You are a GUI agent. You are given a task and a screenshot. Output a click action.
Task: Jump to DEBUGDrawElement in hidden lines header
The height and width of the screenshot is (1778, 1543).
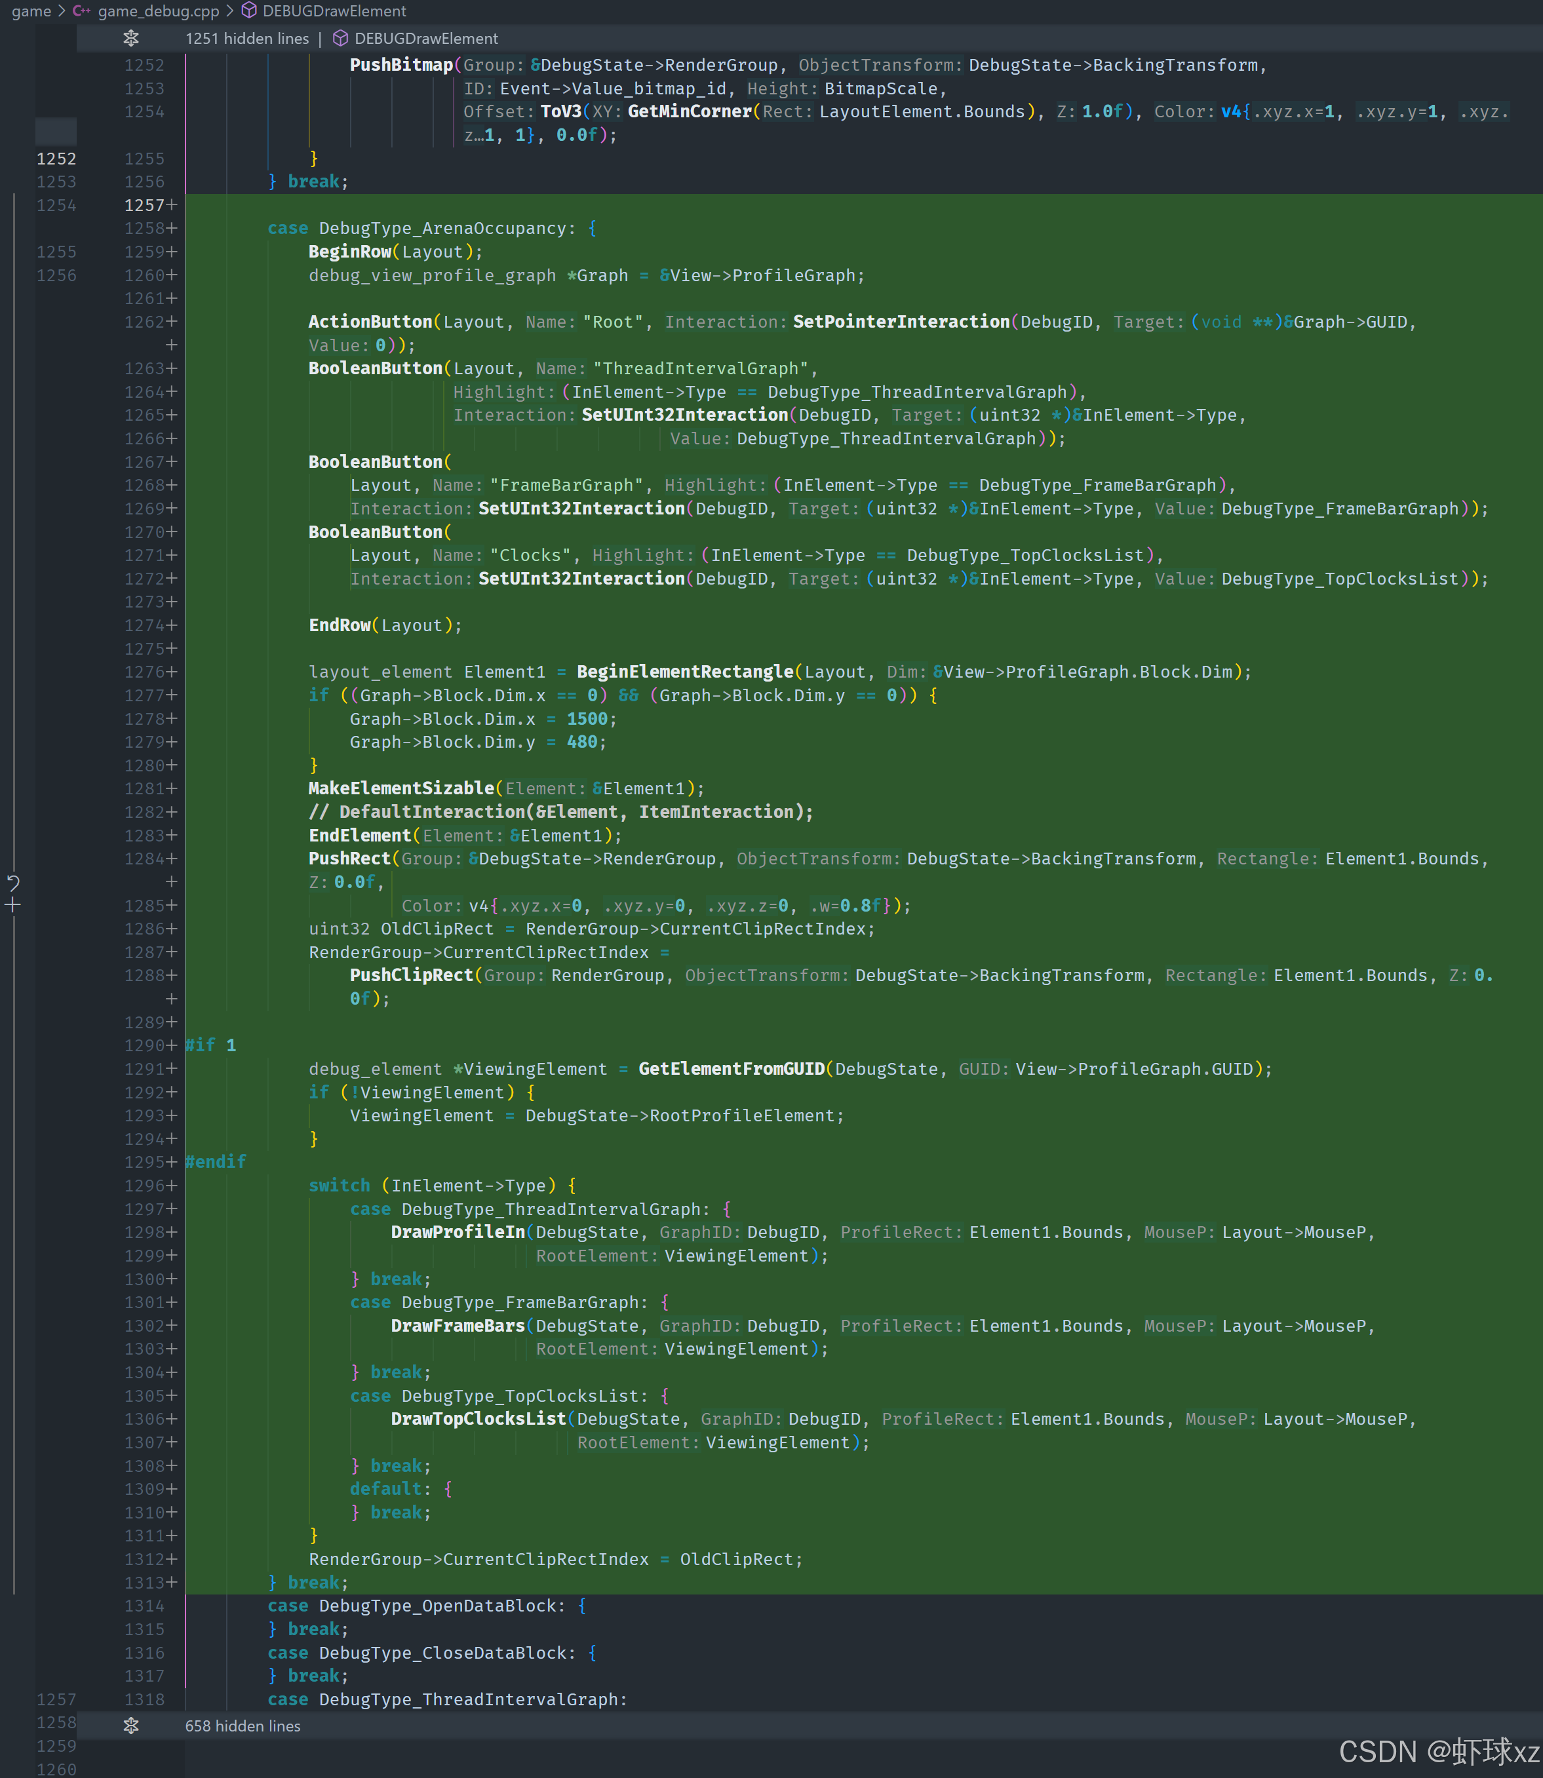coord(425,39)
